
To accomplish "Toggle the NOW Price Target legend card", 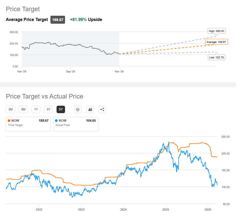I will tap(28, 124).
